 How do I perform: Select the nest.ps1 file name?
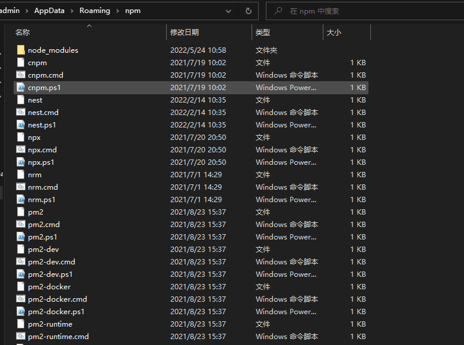(x=42, y=125)
